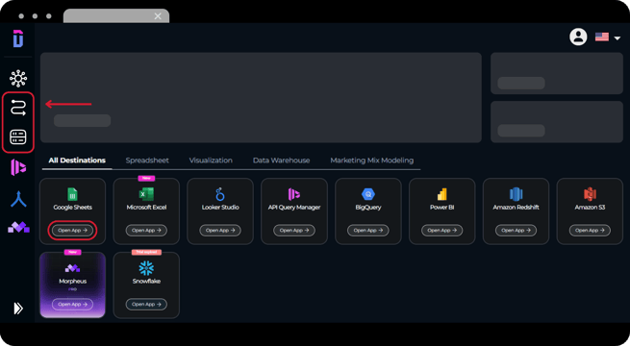
Task: Open App for Morpheus
Action: pos(72,305)
